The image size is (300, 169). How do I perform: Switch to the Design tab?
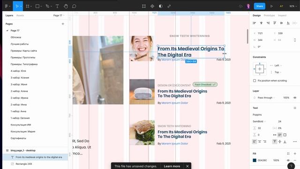[x=256, y=15]
